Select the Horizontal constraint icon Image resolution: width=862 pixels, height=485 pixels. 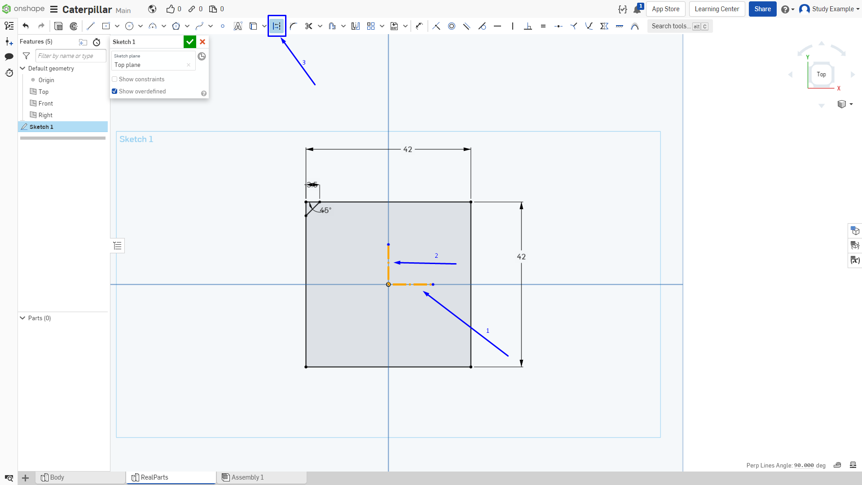(497, 26)
